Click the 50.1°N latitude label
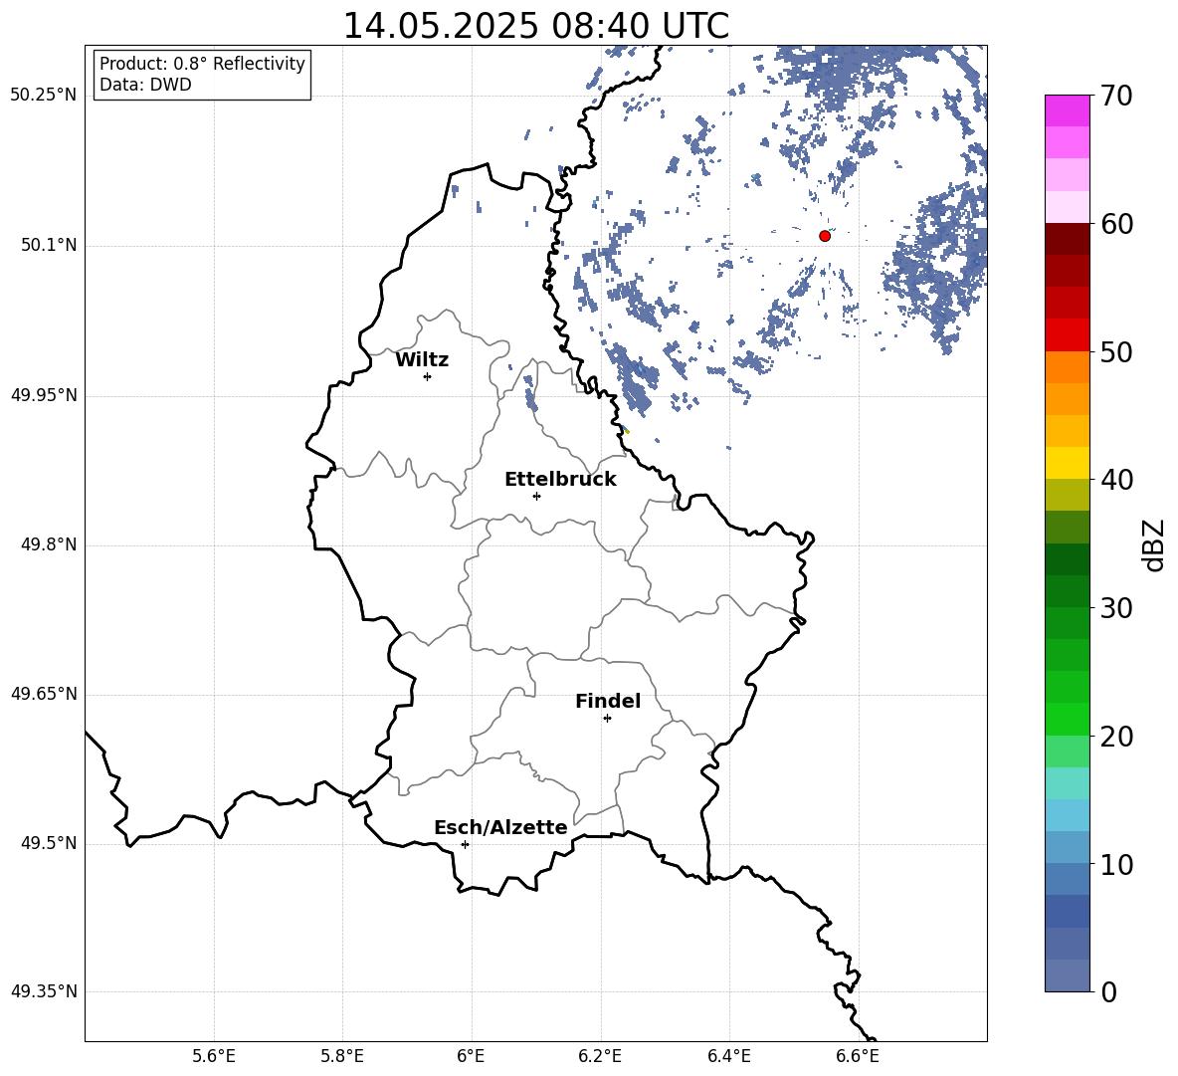The width and height of the screenshot is (1178, 1076). point(49,246)
